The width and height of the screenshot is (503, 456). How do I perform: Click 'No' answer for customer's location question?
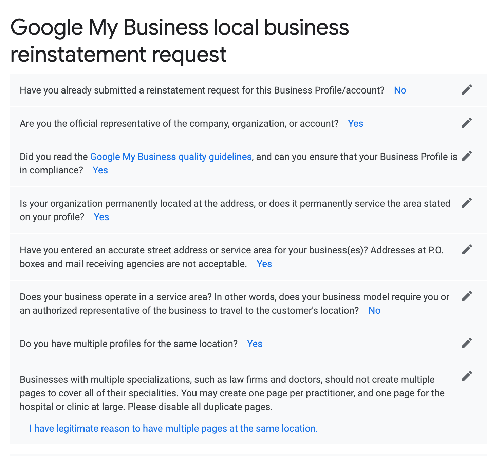[374, 311]
